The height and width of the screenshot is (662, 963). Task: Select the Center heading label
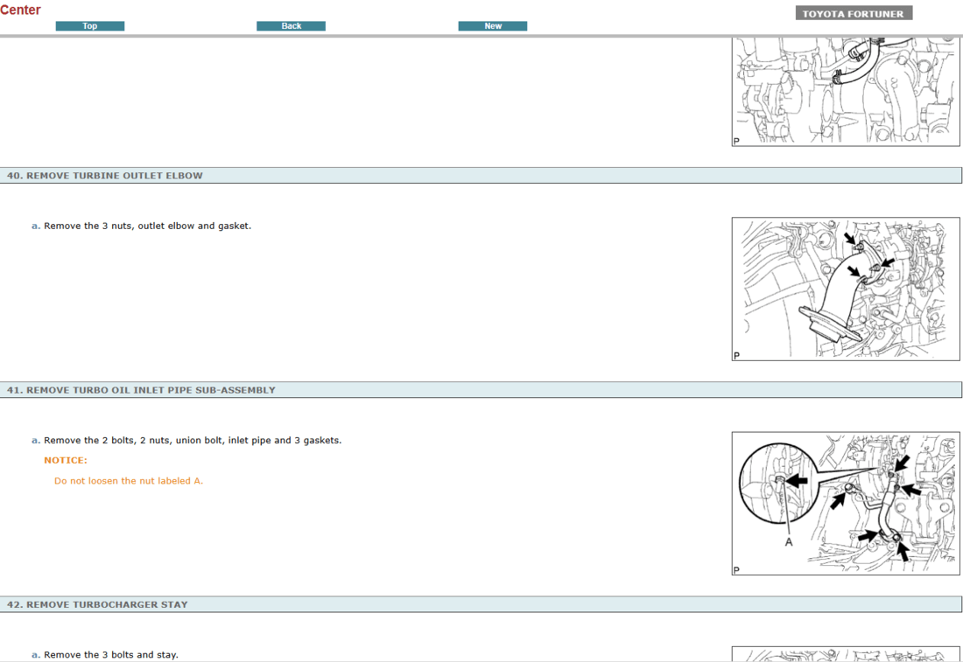pyautogui.click(x=21, y=10)
